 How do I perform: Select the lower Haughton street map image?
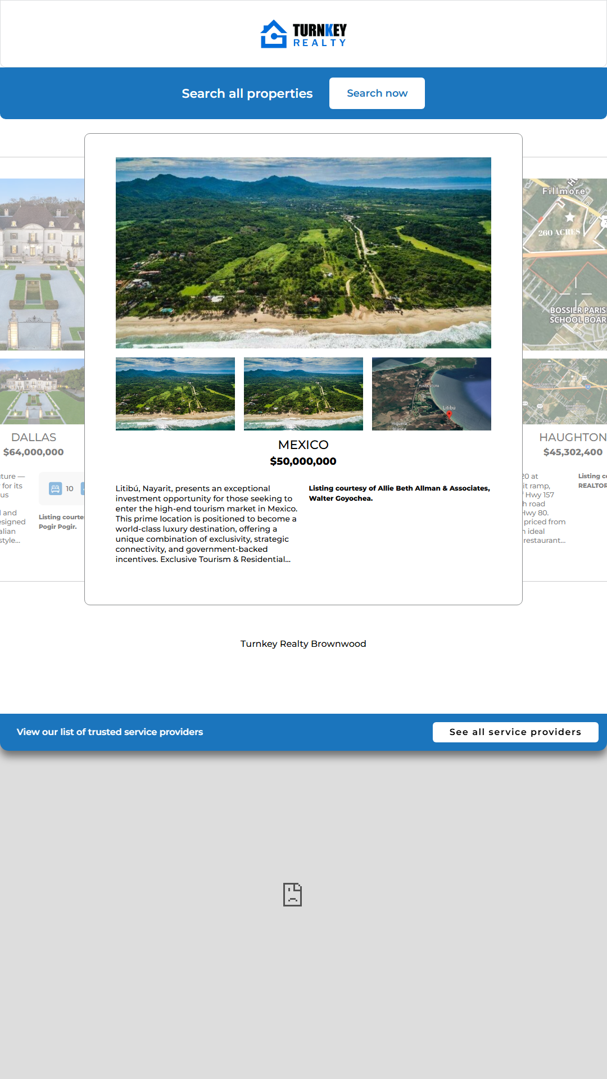(564, 391)
